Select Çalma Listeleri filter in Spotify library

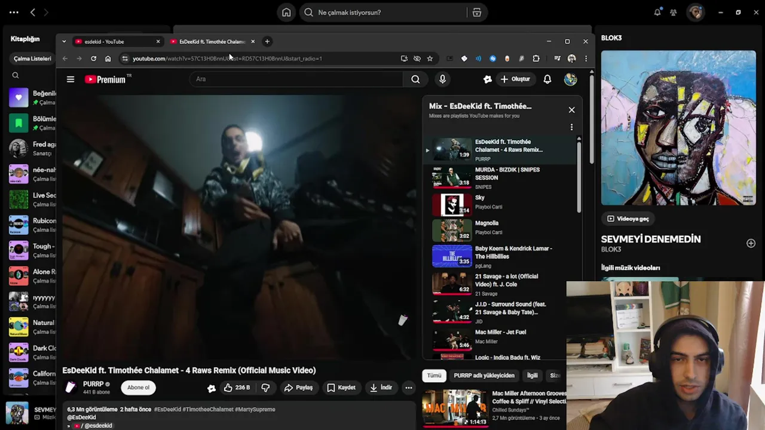tap(32, 59)
